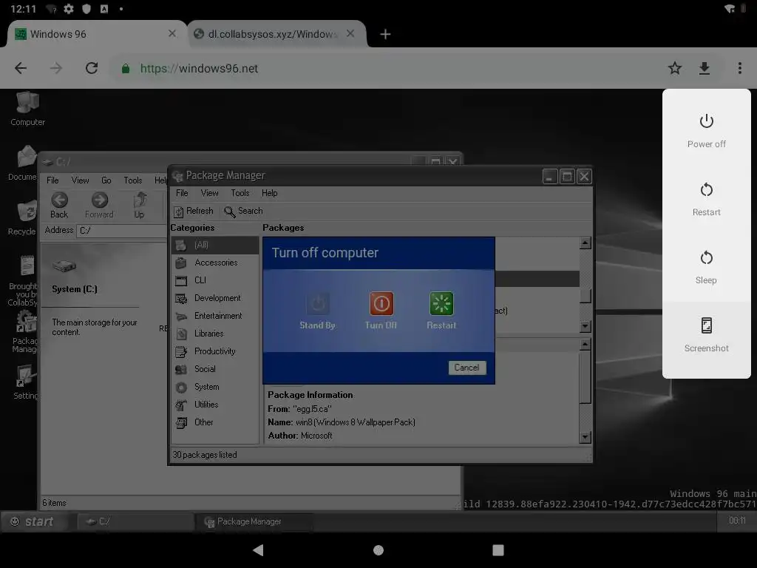Open the View menu of the C:/ window
Image resolution: width=757 pixels, height=568 pixels.
click(x=80, y=180)
